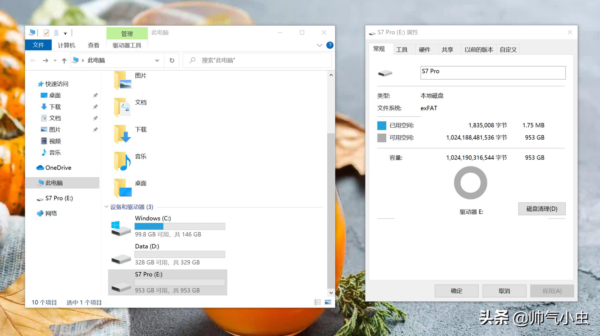Click the Windows (C:) usage bar
The width and height of the screenshot is (600, 336).
(x=180, y=226)
